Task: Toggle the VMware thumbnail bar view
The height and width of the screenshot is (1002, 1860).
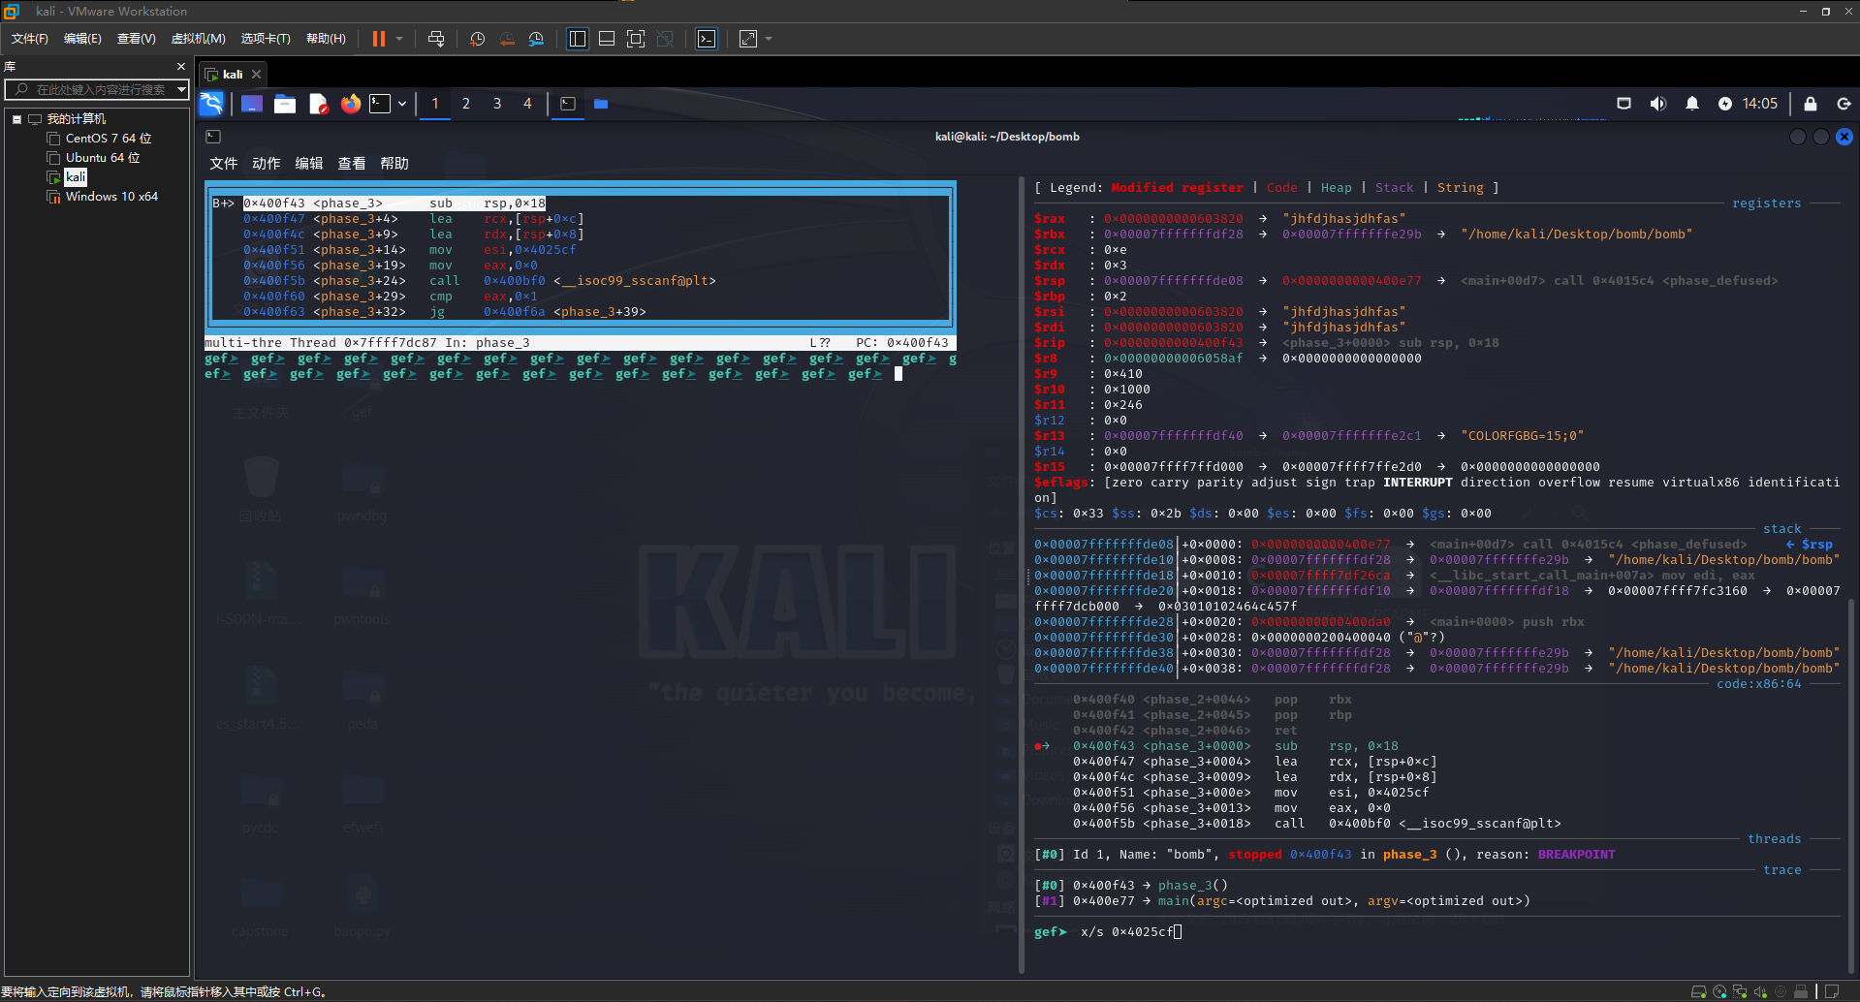Action: click(607, 39)
